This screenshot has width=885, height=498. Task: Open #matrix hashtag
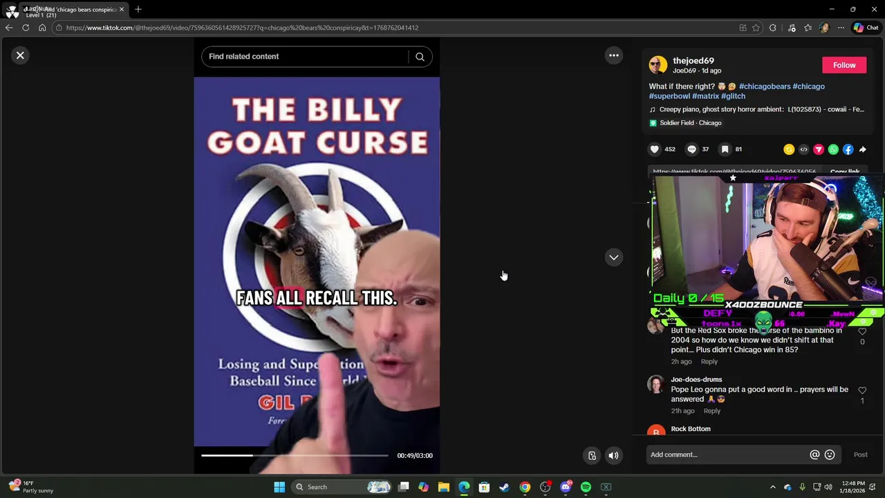[705, 96]
